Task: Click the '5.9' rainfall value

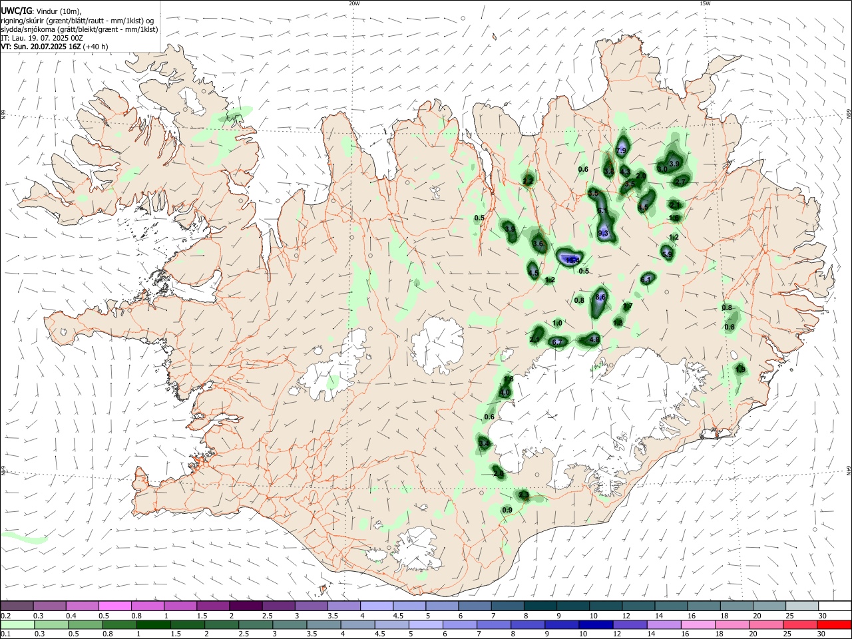Action: click(667, 254)
